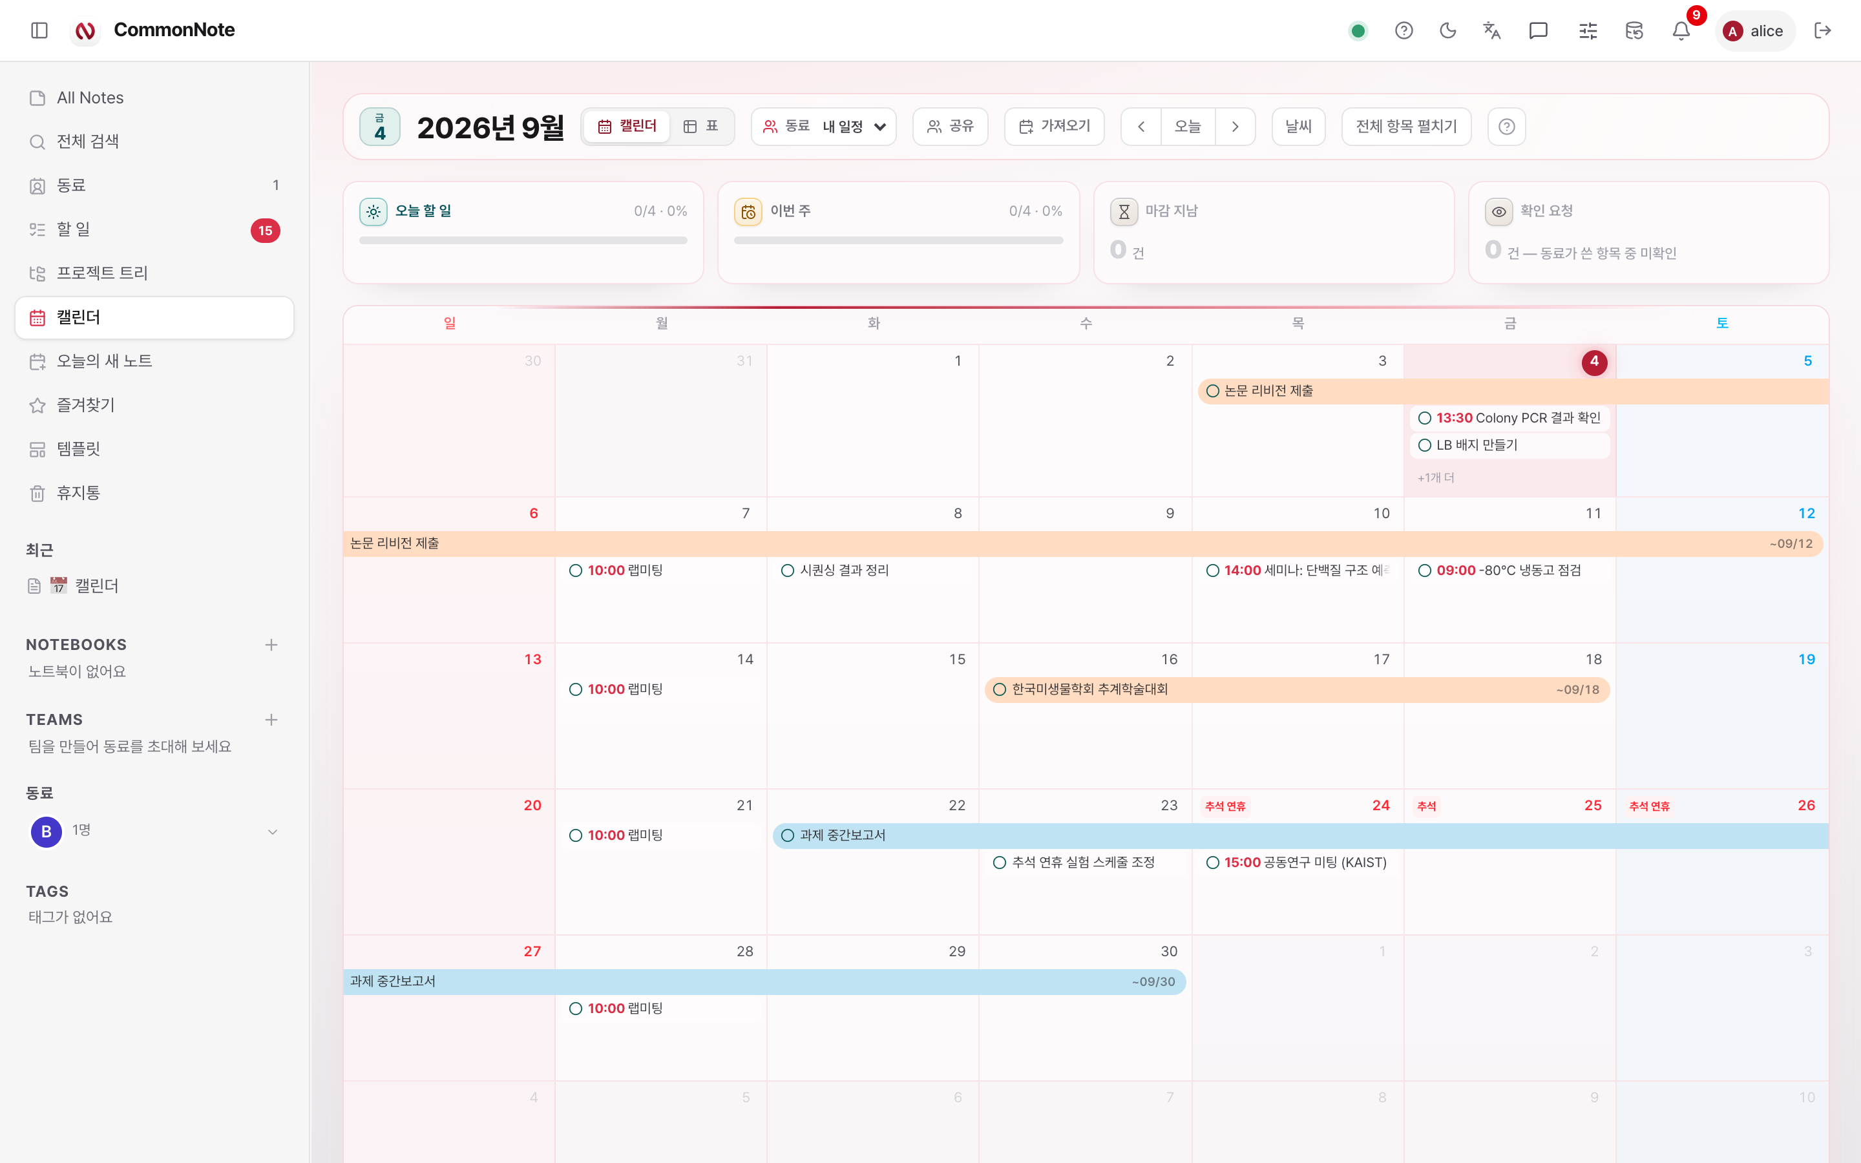Check off 과제 중간보고서 on Sept 22

pyautogui.click(x=788, y=835)
